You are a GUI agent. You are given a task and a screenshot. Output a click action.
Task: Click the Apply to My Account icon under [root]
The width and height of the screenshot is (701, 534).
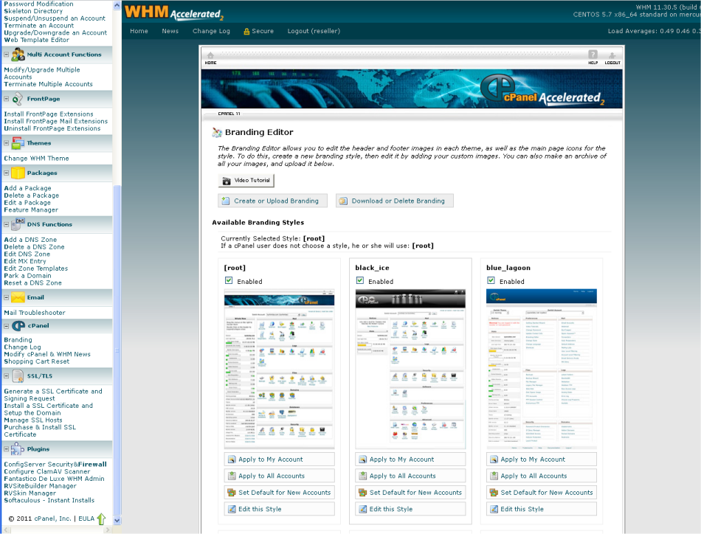[232, 460]
